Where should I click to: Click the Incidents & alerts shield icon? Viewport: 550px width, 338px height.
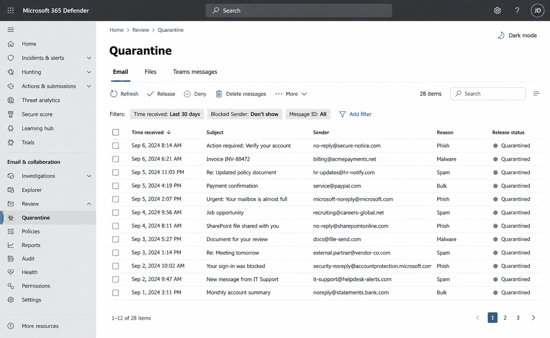tap(11, 58)
